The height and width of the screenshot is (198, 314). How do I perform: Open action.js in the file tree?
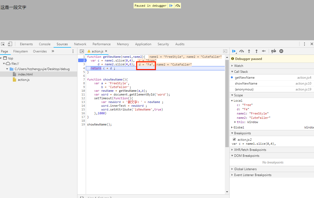pos(24,80)
